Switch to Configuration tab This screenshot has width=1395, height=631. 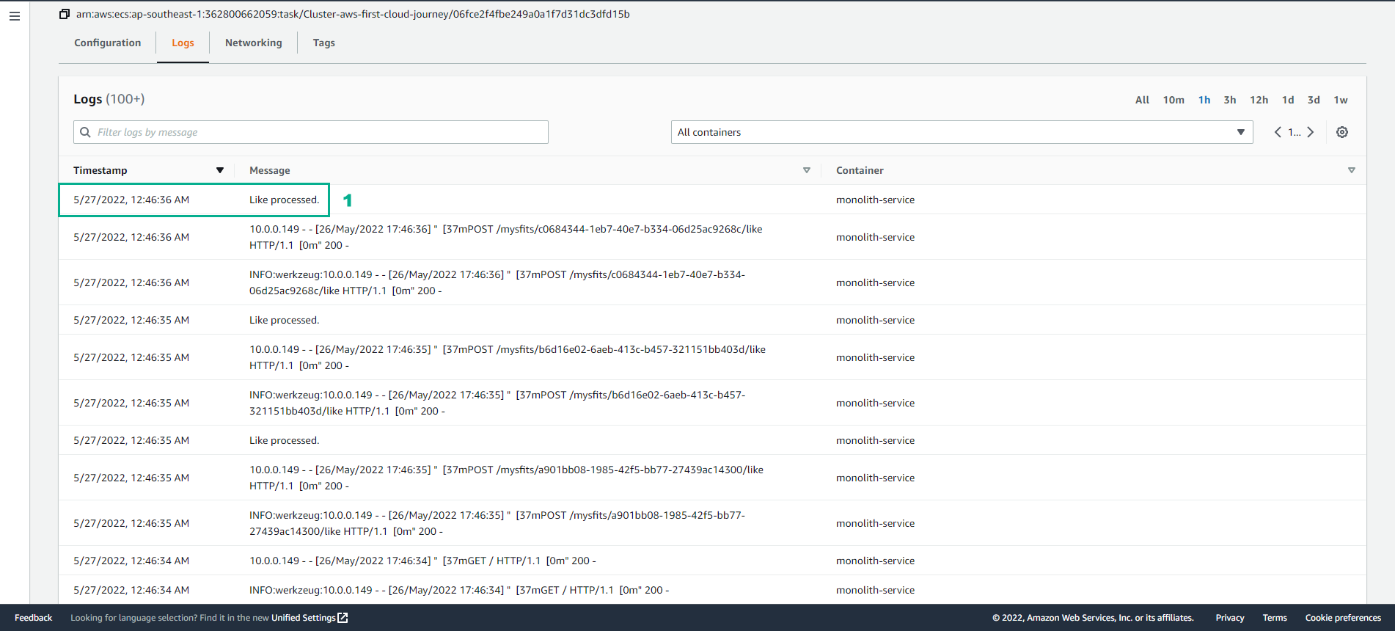coord(108,43)
